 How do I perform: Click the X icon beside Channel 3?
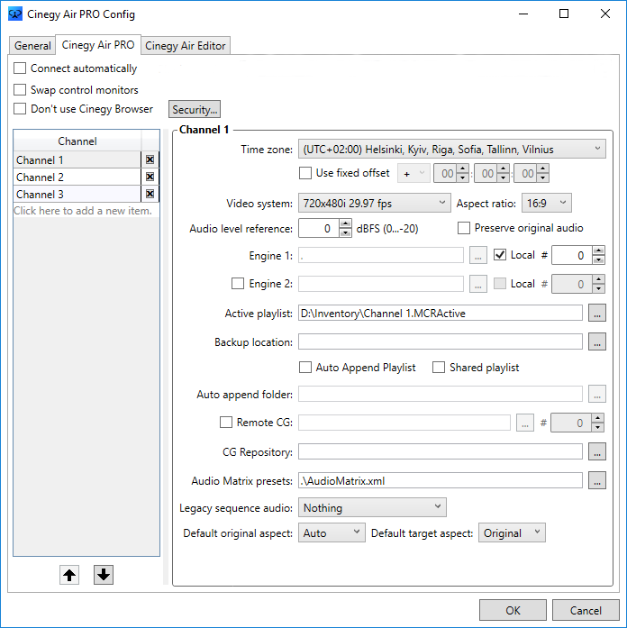pos(150,194)
